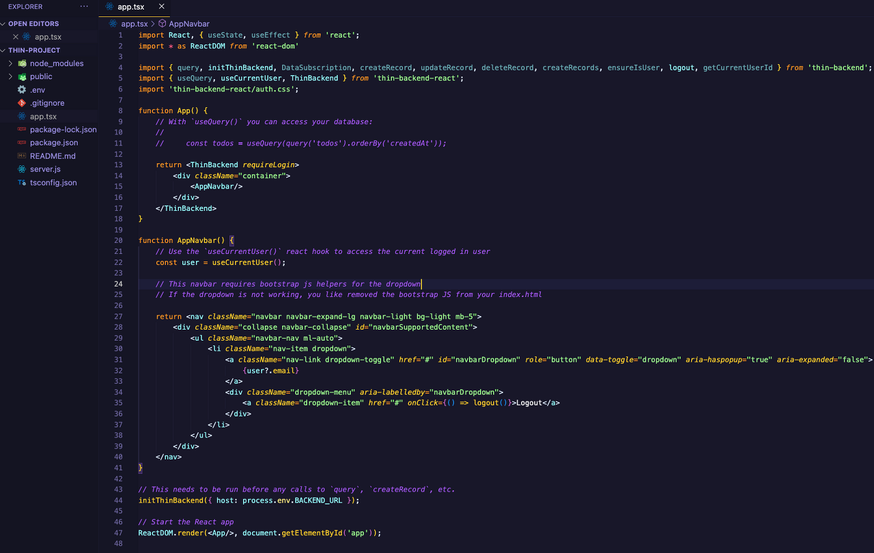Expand the node_modules folder chevron
This screenshot has width=874, height=553.
point(11,63)
